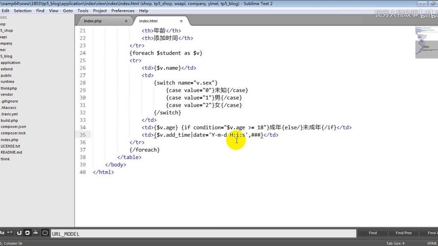
Task: Open composer.json from the sidebar
Action: [x=13, y=126]
